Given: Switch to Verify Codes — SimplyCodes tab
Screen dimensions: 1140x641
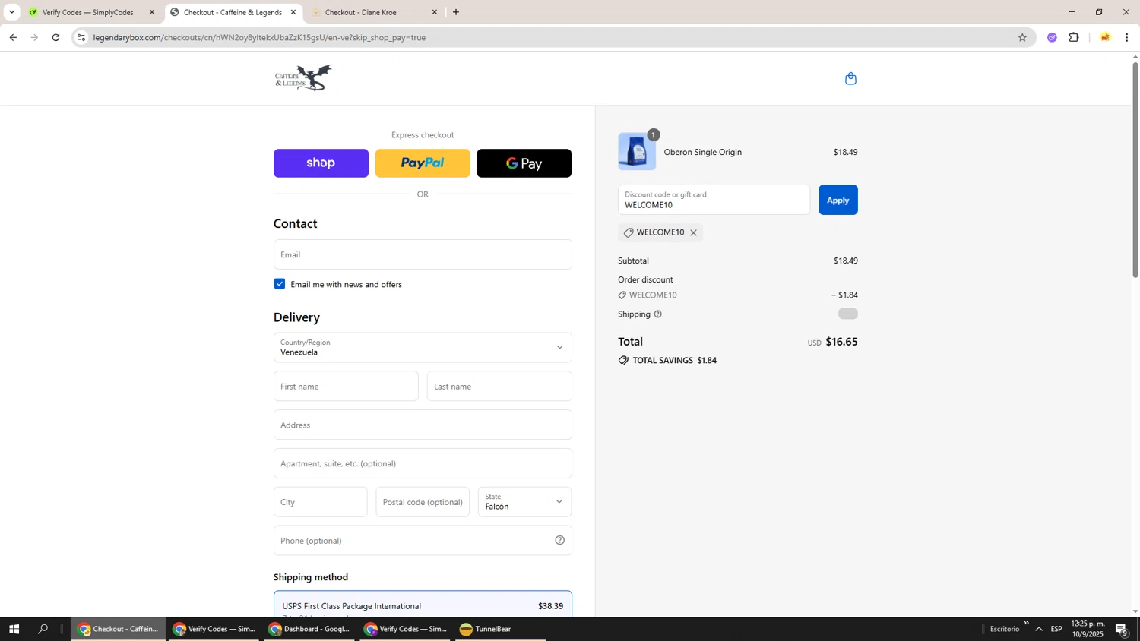Looking at the screenshot, I should [90, 12].
